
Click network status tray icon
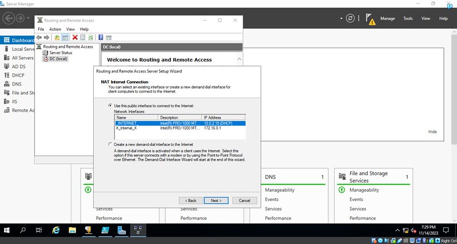click(406, 230)
